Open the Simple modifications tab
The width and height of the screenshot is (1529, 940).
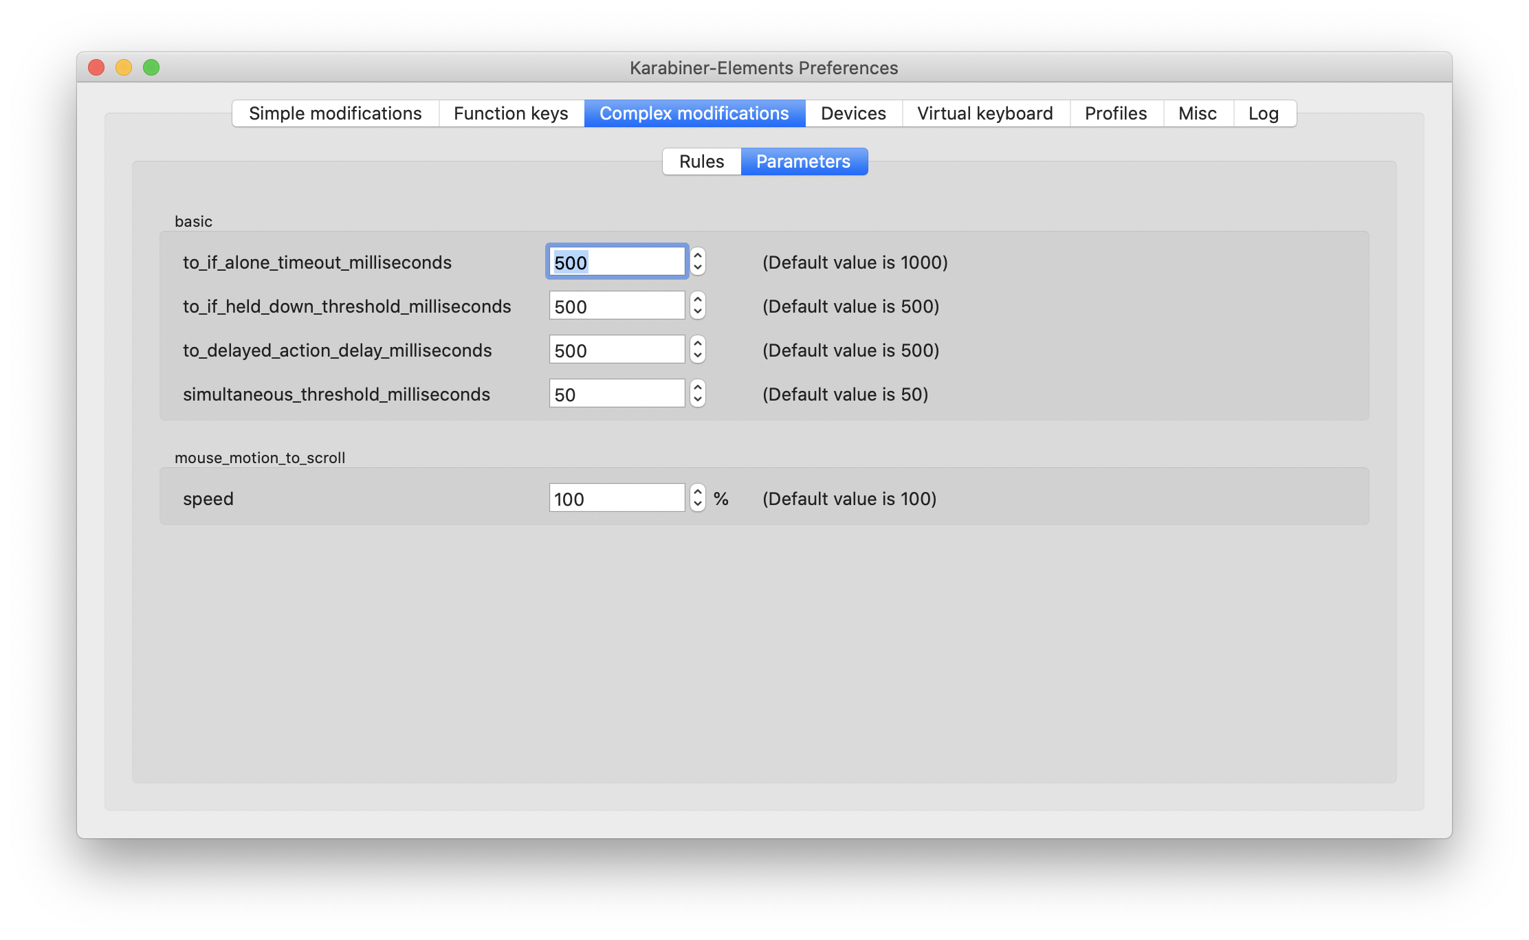335,113
